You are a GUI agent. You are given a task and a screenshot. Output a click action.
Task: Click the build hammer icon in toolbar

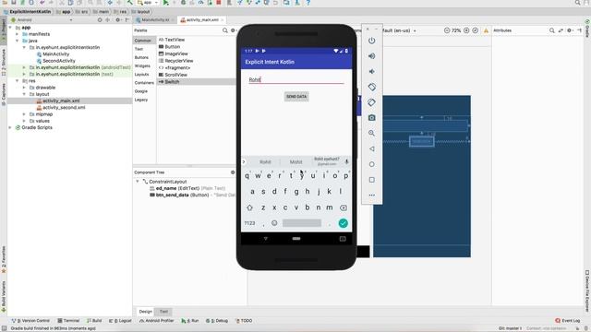point(129,3)
